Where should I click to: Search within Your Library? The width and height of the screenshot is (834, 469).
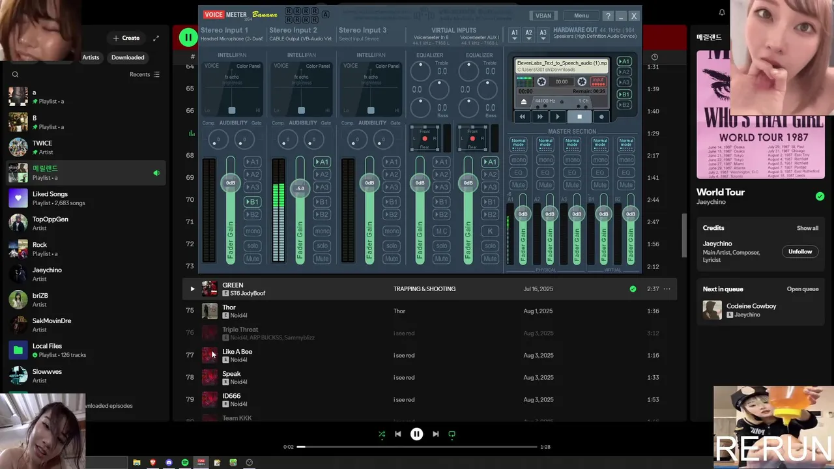point(15,74)
